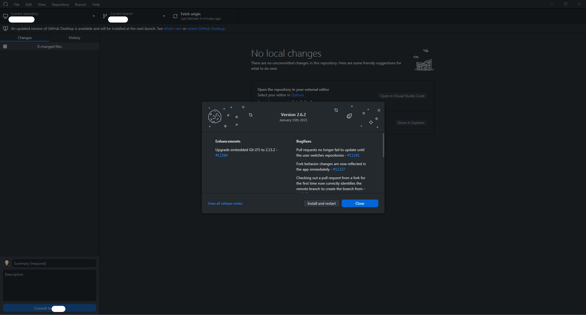Click Show in Explorer button
The image size is (586, 315).
coord(411,123)
